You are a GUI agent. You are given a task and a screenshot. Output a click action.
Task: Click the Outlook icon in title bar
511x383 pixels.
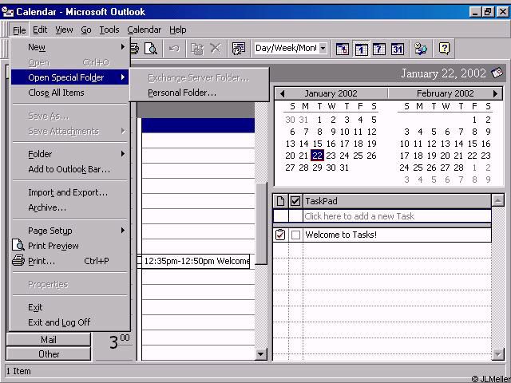pos(8,12)
